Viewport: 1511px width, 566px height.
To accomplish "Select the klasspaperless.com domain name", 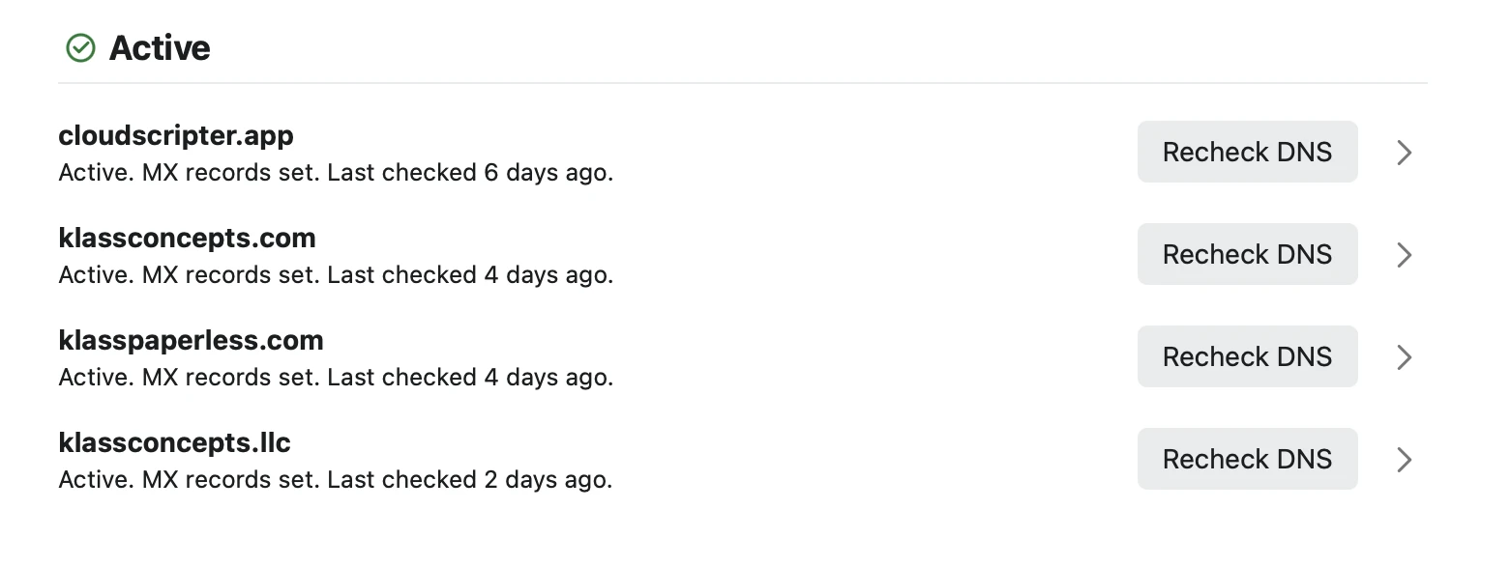I will (191, 340).
